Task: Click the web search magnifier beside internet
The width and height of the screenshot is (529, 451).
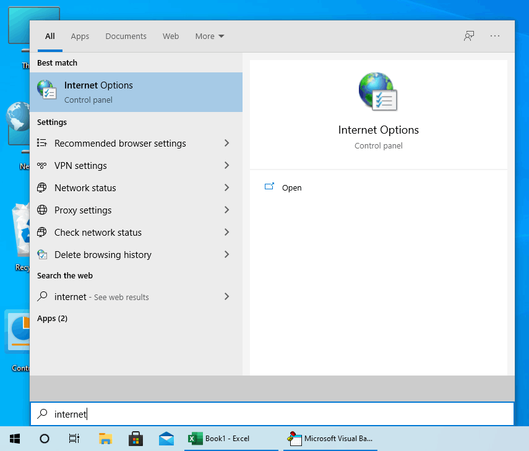Action: pyautogui.click(x=42, y=296)
